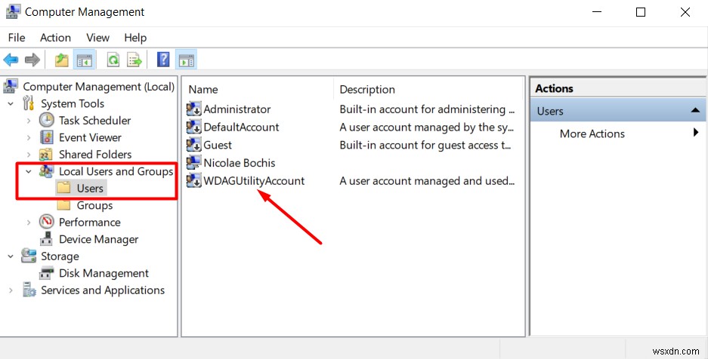The height and width of the screenshot is (359, 708).
Task: Select the DefaultAccount name
Action: click(x=241, y=127)
